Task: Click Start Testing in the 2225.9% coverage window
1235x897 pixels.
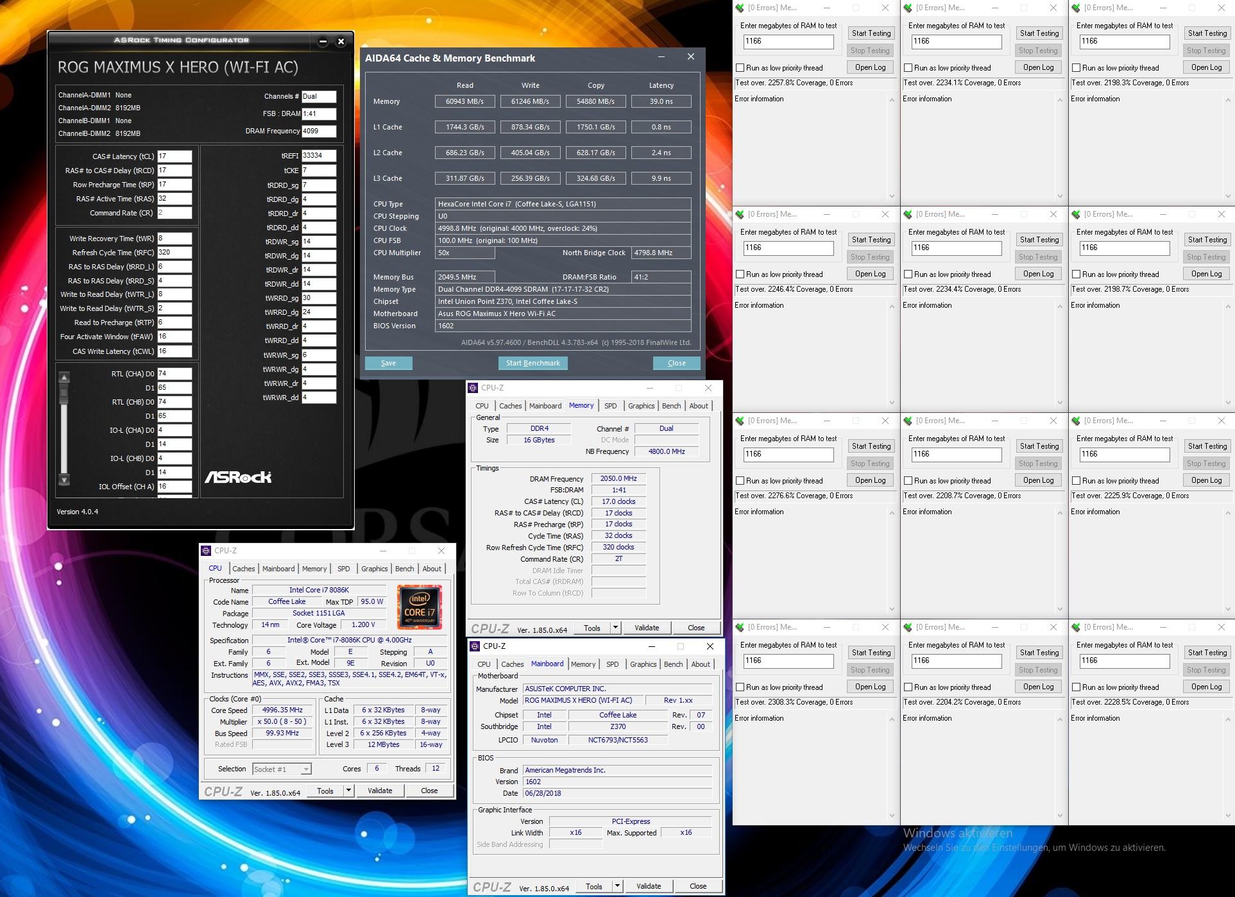Action: click(x=1207, y=446)
